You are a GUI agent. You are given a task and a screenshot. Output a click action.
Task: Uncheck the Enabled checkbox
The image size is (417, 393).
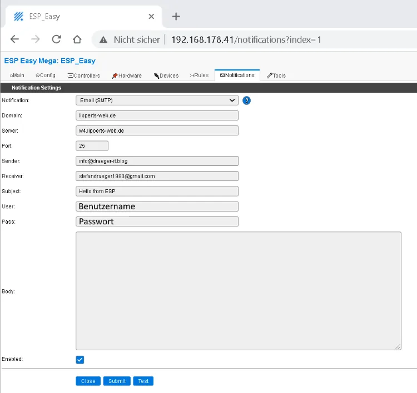(80, 360)
